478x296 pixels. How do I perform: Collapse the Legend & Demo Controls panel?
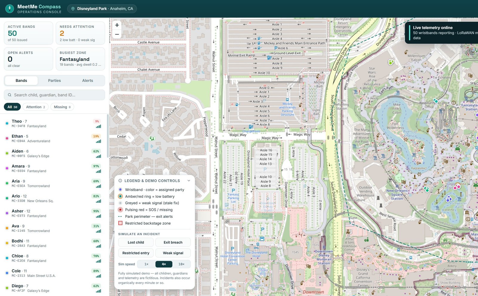[x=189, y=181]
